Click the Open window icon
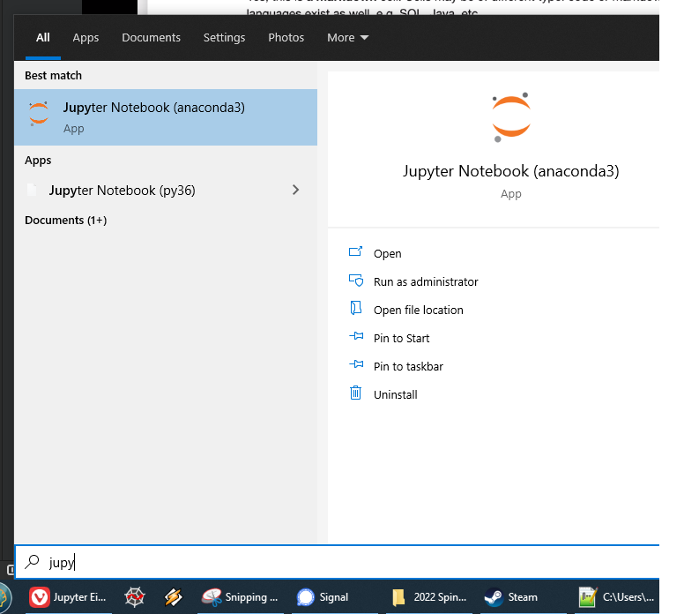This screenshot has width=684, height=614. coord(355,251)
